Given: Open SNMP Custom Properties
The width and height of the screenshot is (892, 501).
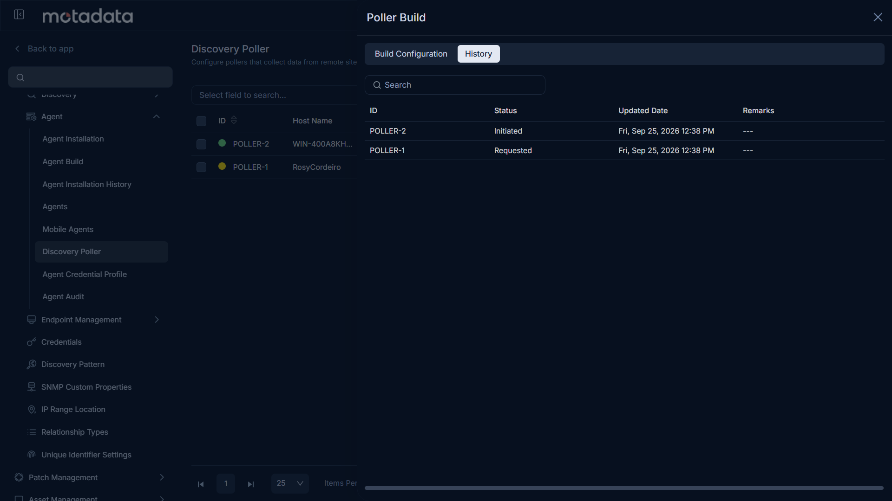Looking at the screenshot, I should 86,387.
